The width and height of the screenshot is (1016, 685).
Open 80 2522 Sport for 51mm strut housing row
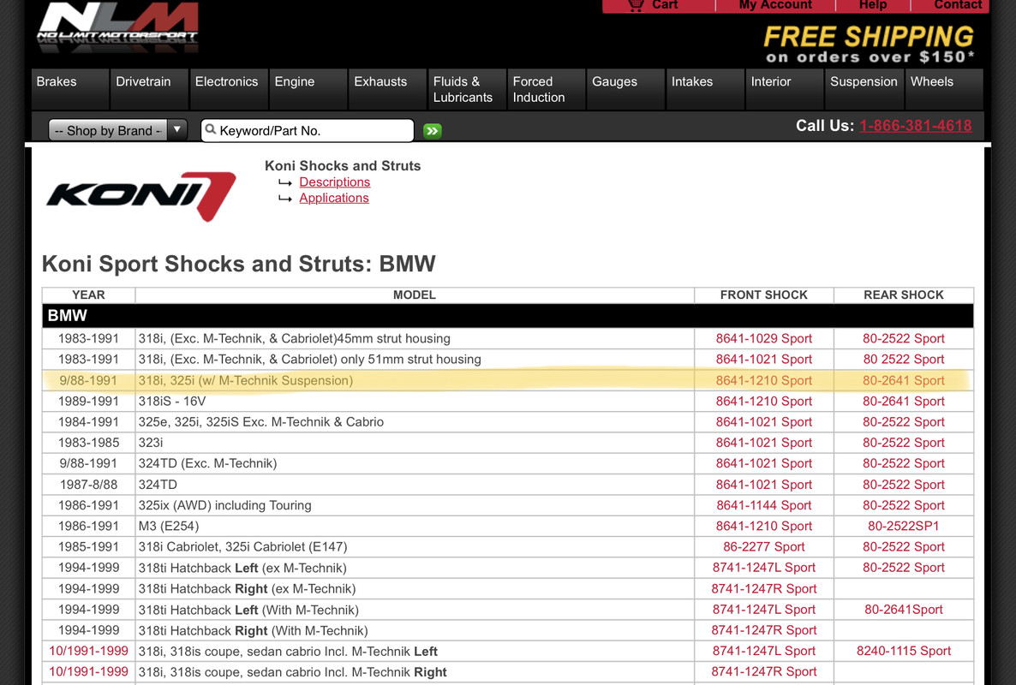(x=903, y=360)
